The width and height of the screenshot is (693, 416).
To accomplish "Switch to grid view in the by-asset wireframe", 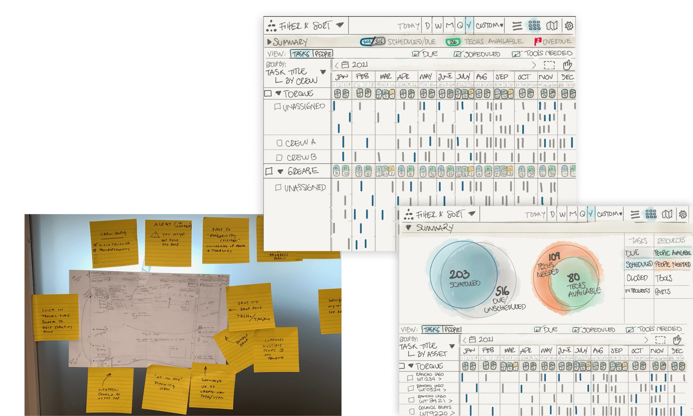I will pos(651,214).
